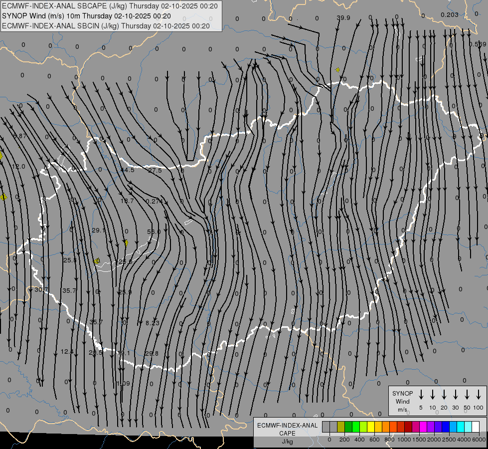The width and height of the screenshot is (488, 449).
Task: Select the dark red CAPE legend swatch
Action: (408, 427)
